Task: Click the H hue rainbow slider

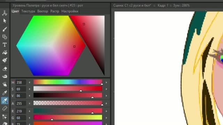Action: click(68, 82)
